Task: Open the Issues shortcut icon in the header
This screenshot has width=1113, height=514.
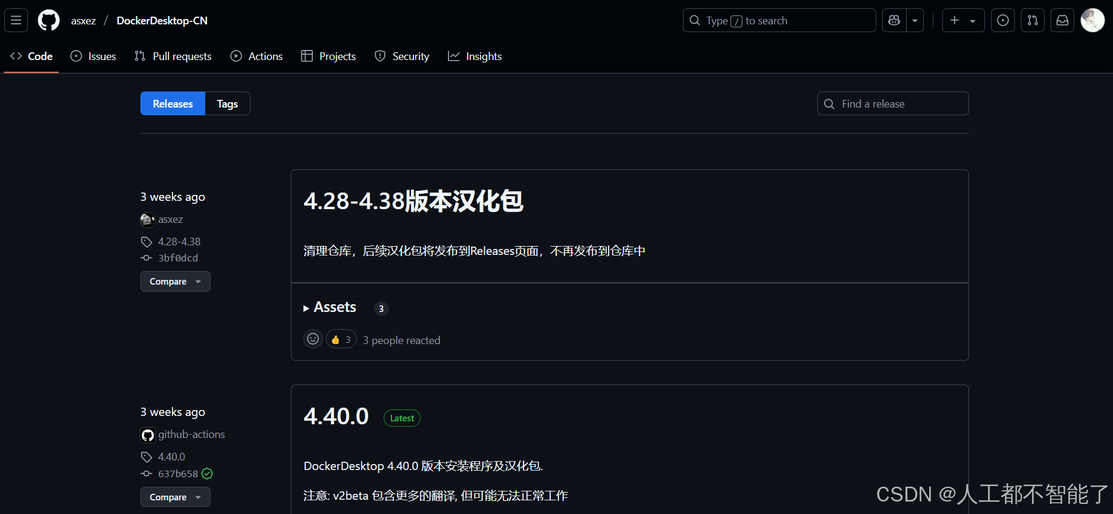Action: [x=1003, y=20]
